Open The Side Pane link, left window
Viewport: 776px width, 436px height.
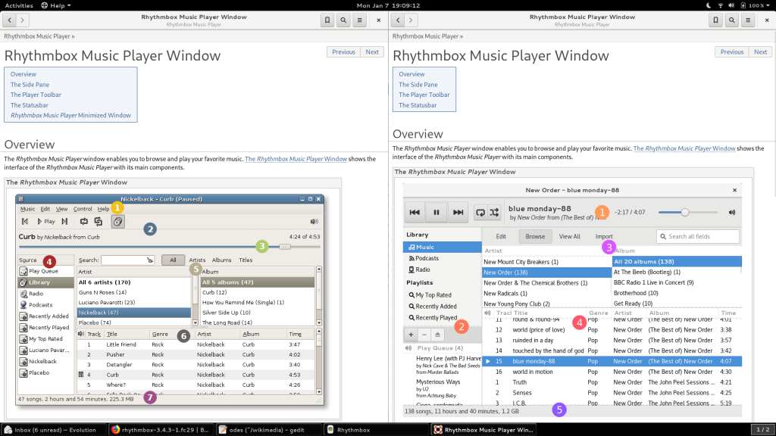[30, 85]
